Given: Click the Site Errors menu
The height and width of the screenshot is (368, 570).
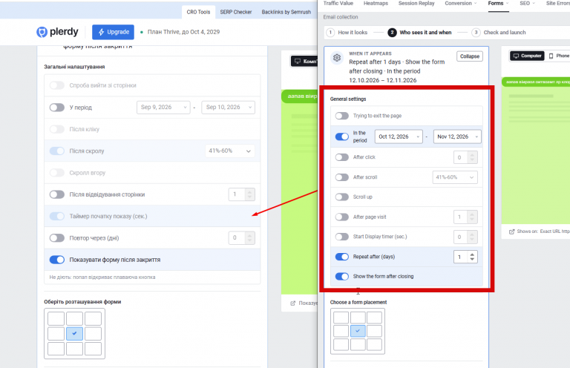Looking at the screenshot, I should 557,3.
